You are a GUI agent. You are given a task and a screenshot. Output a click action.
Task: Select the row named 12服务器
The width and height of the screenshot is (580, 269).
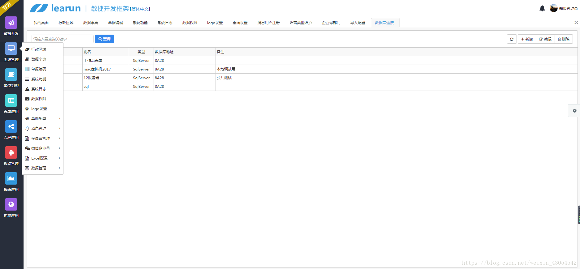point(321,78)
